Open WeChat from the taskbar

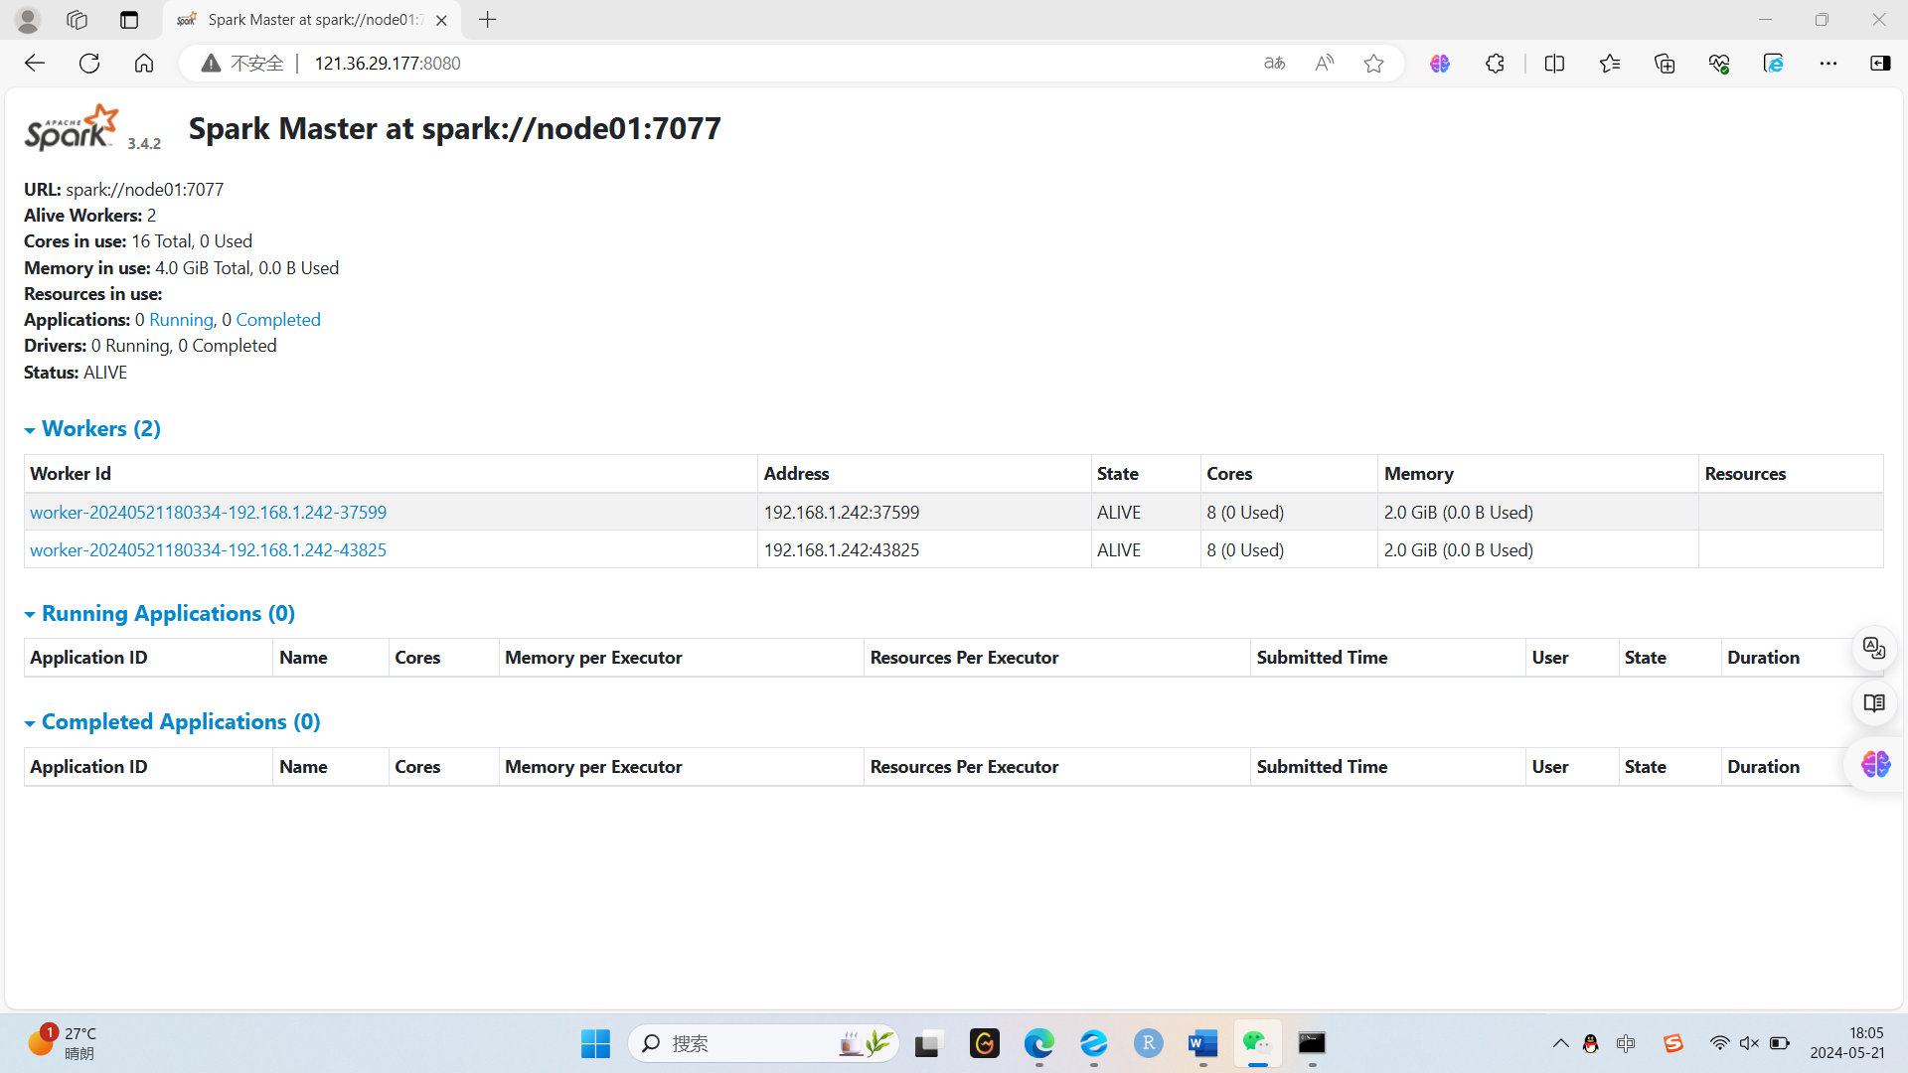pyautogui.click(x=1257, y=1043)
